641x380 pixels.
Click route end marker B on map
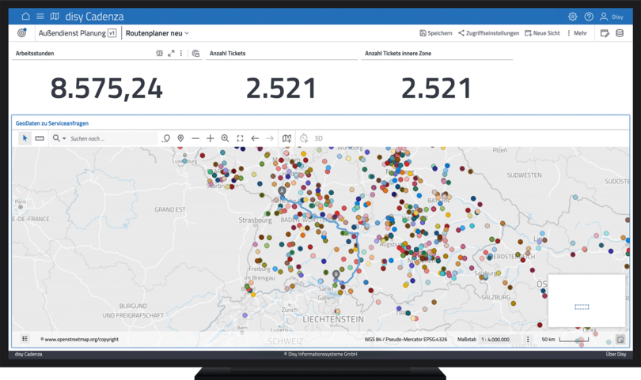point(336,274)
